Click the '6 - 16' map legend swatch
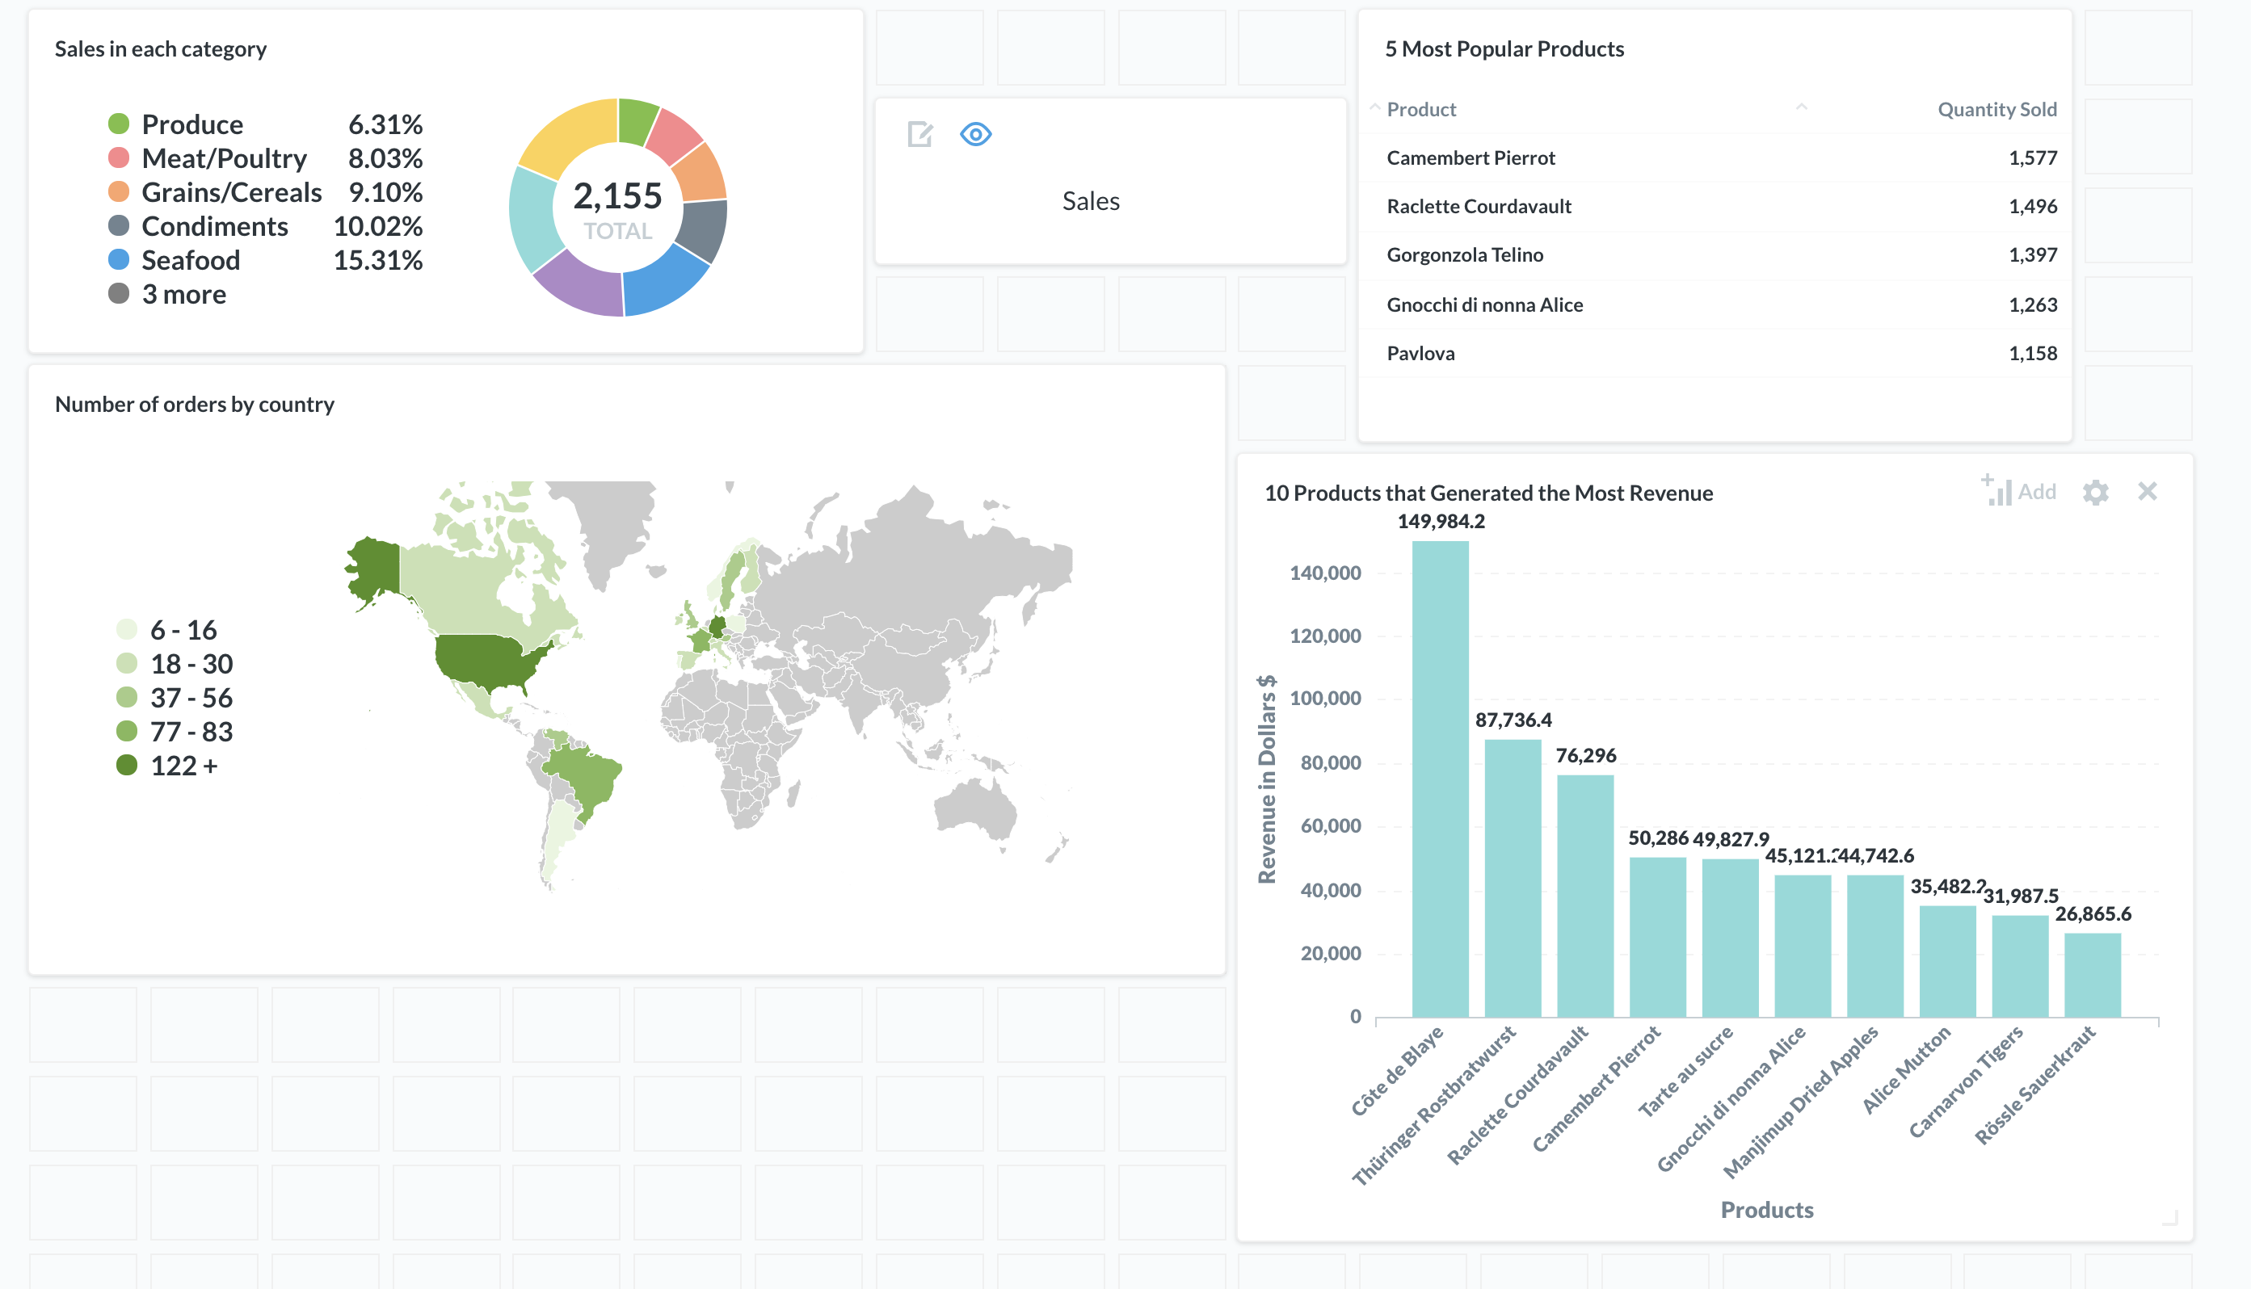The width and height of the screenshot is (2251, 1289). coord(127,629)
